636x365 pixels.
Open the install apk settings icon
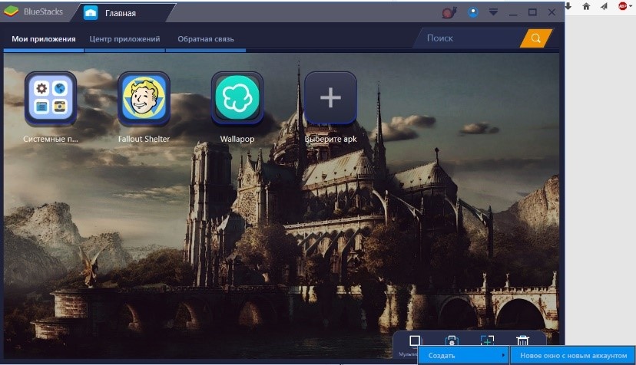tap(452, 340)
